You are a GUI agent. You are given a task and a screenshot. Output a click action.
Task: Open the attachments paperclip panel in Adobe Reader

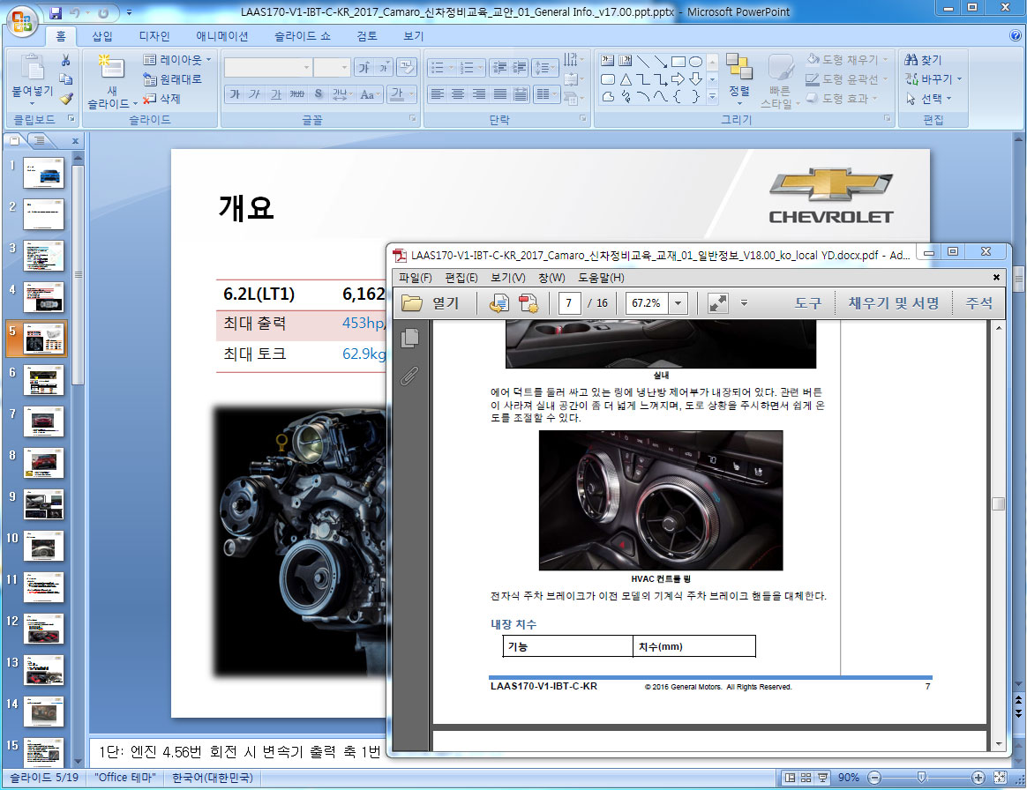tap(410, 376)
